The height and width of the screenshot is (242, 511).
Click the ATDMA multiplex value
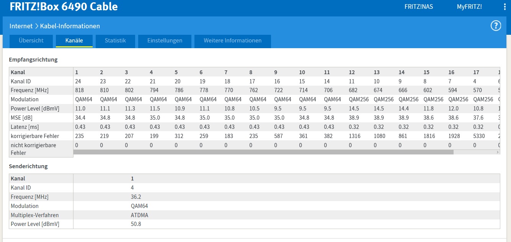(x=139, y=215)
